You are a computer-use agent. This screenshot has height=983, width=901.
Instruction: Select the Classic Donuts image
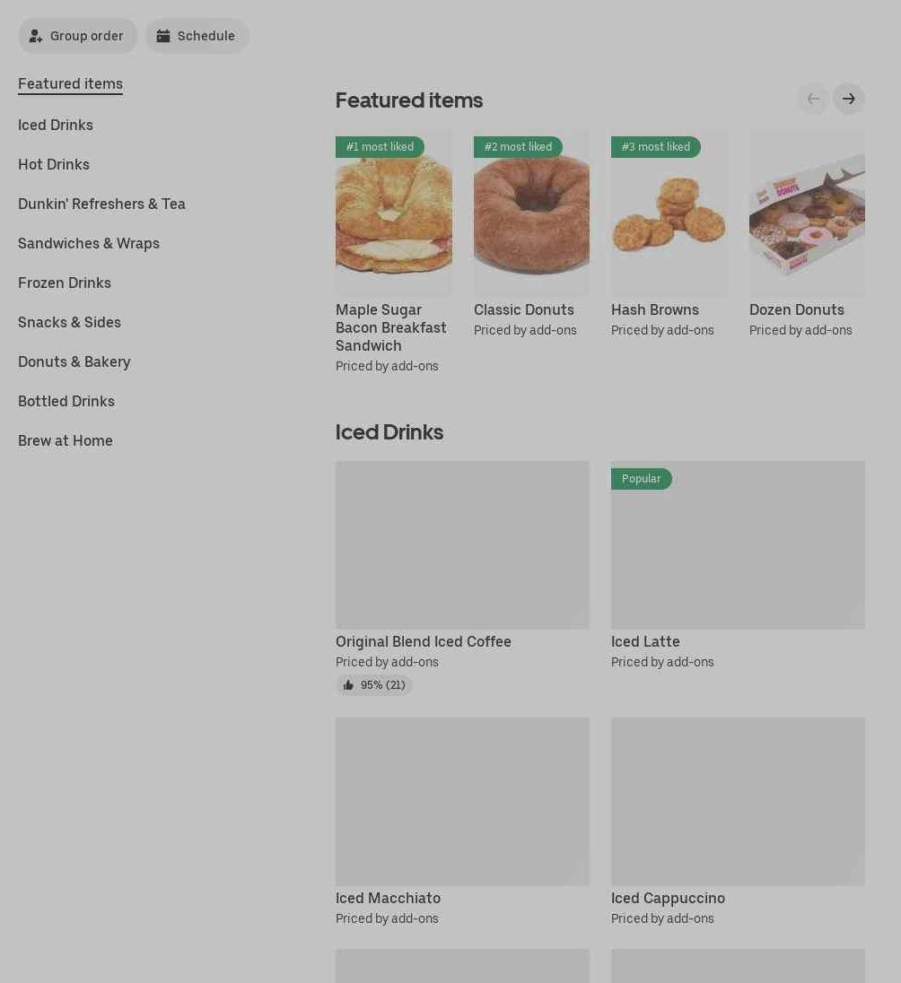click(x=531, y=213)
